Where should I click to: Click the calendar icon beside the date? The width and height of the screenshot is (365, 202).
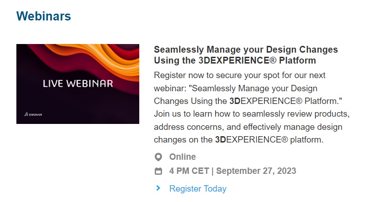tap(158, 171)
